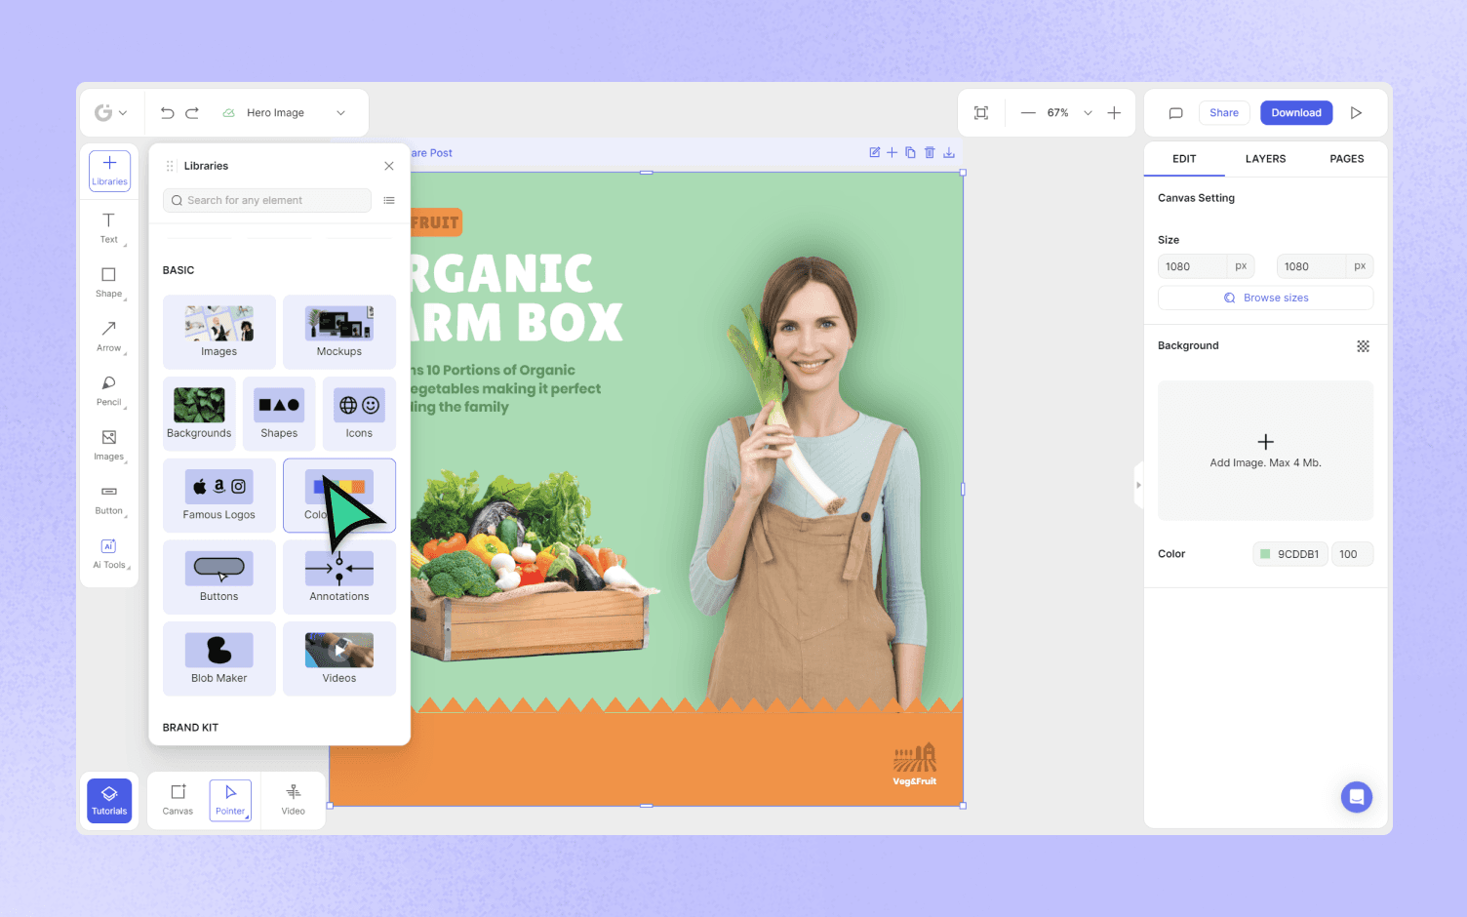The image size is (1467, 917).
Task: Open the Tutorials button
Action: pyautogui.click(x=109, y=800)
